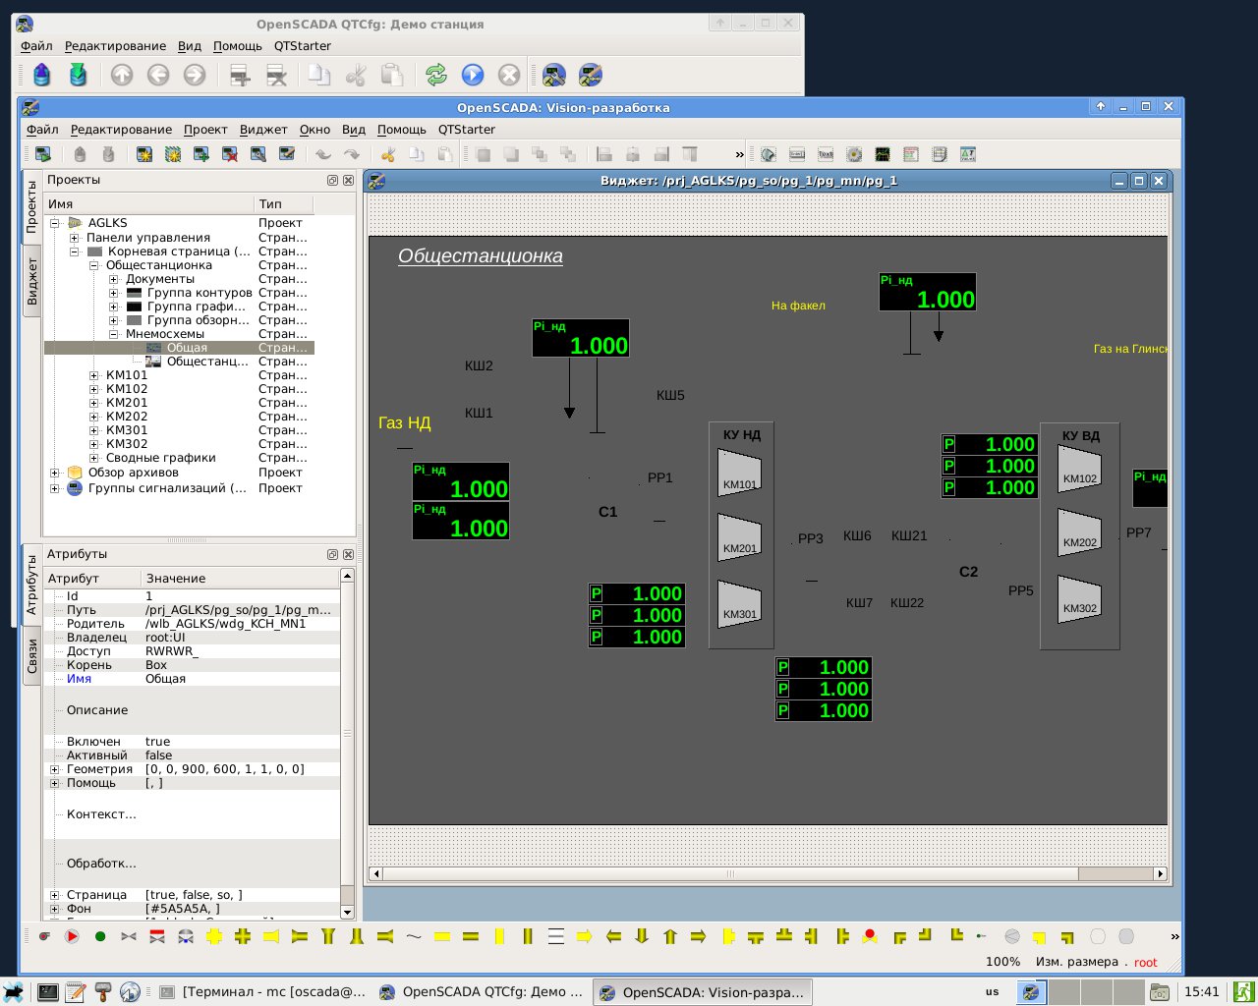1258x1006 pixels.
Task: Select the yellow right arrow shape icon
Action: [585, 936]
